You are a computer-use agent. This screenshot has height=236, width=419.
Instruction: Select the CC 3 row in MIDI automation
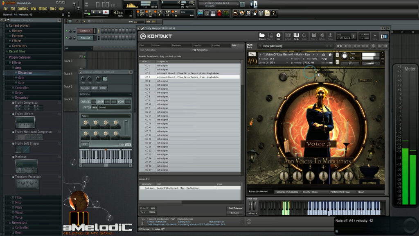(x=190, y=77)
